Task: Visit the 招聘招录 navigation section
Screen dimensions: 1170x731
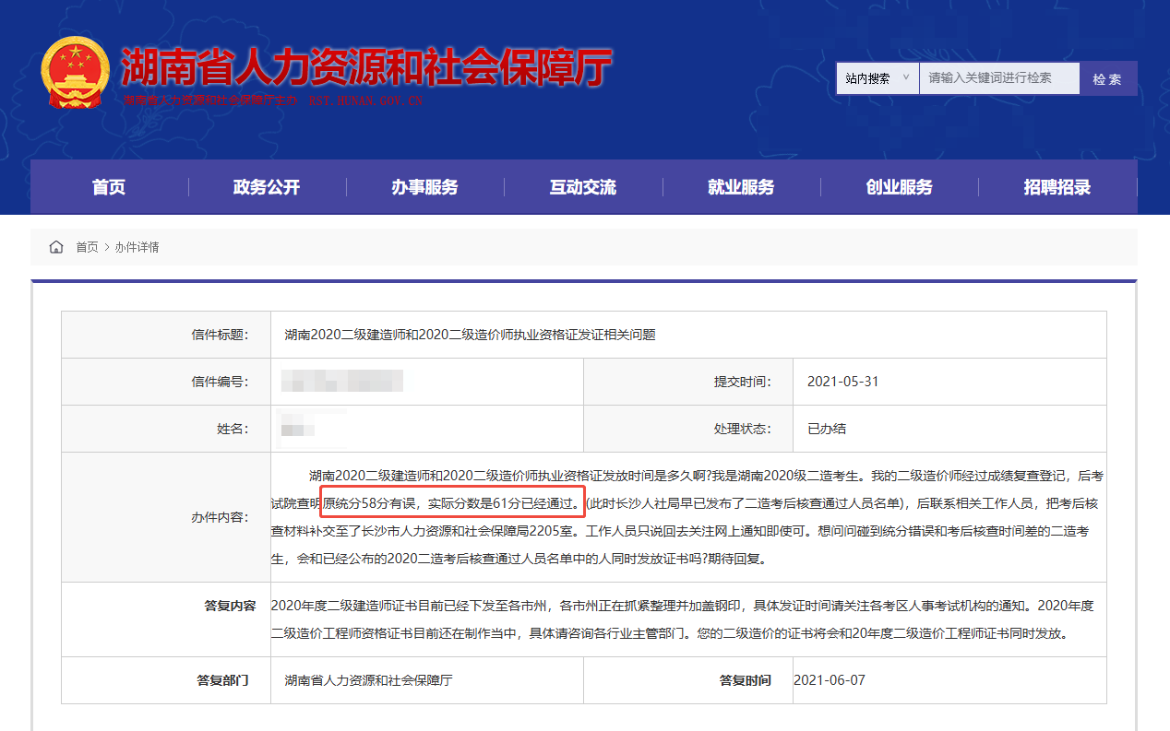Action: coord(1057,187)
